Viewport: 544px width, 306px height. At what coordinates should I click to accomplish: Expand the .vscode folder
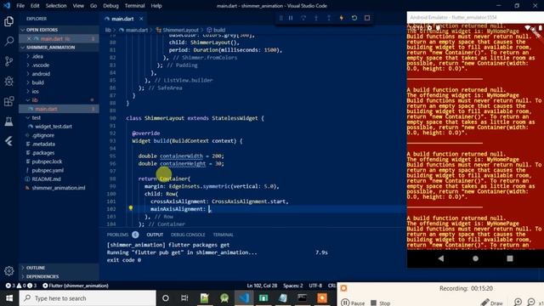59,65
